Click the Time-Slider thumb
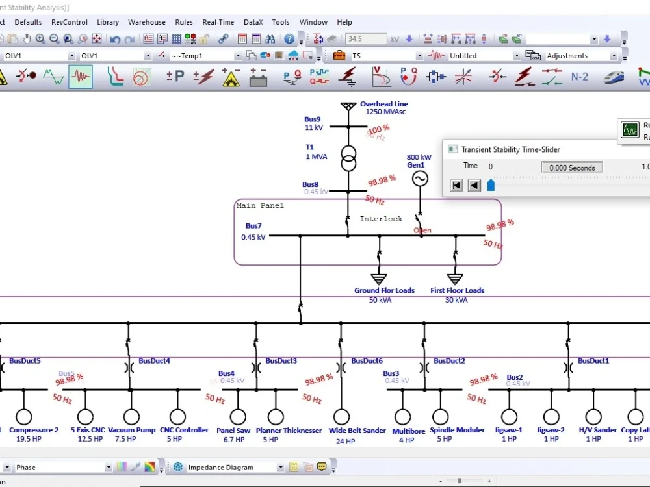This screenshot has width=650, height=487. (x=491, y=185)
